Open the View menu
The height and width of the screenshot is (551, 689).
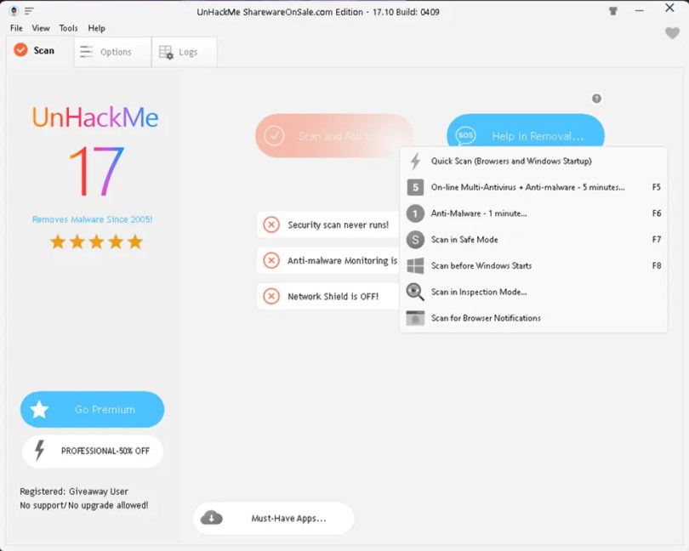pos(41,28)
